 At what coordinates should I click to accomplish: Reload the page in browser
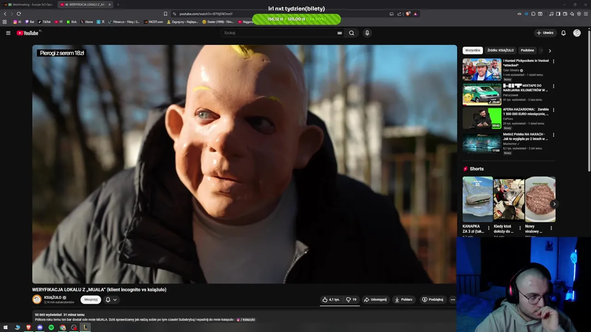coord(18,14)
